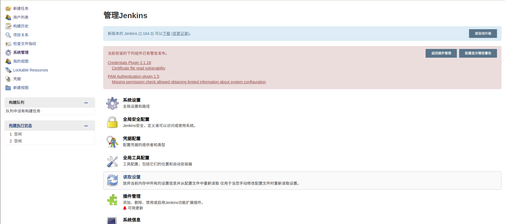The width and height of the screenshot is (505, 224).
Task: Click the 新建视图 folder icon
Action: pyautogui.click(x=8, y=88)
